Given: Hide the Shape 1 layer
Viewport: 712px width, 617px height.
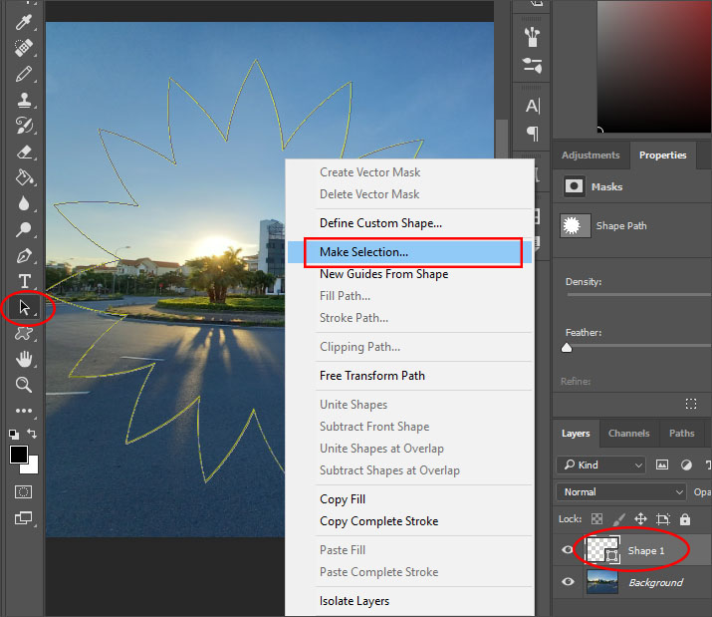Looking at the screenshot, I should (x=568, y=550).
